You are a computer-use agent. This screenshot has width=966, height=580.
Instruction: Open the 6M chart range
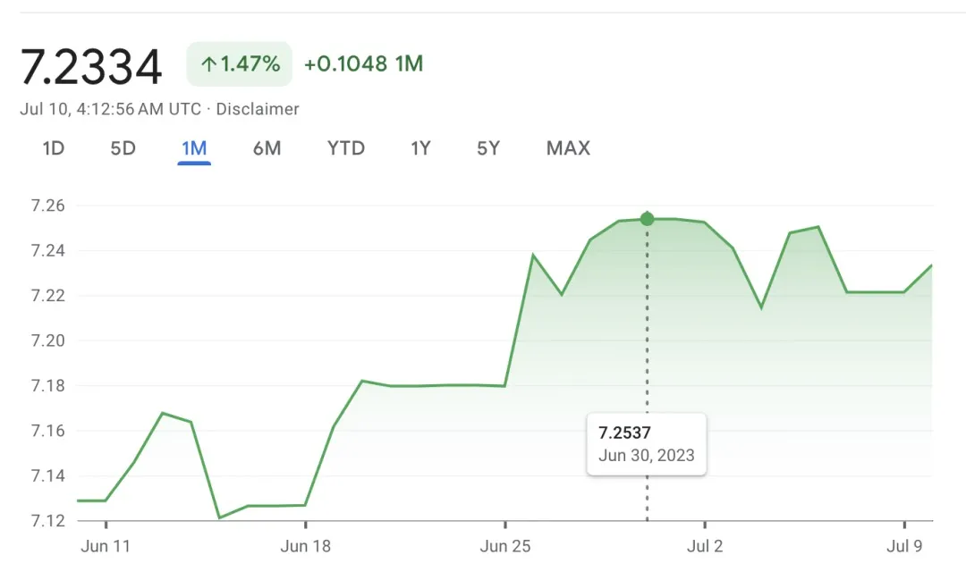[267, 148]
